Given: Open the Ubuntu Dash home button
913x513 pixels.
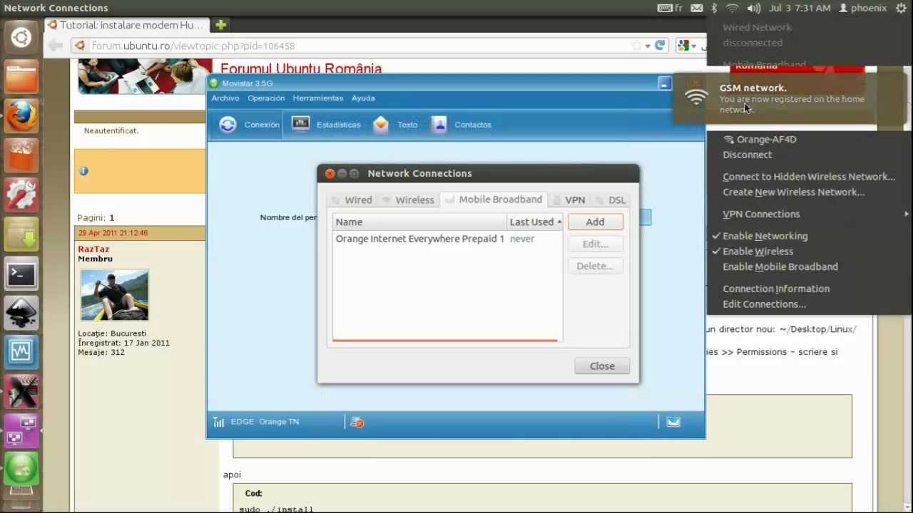Looking at the screenshot, I should coord(21,37).
